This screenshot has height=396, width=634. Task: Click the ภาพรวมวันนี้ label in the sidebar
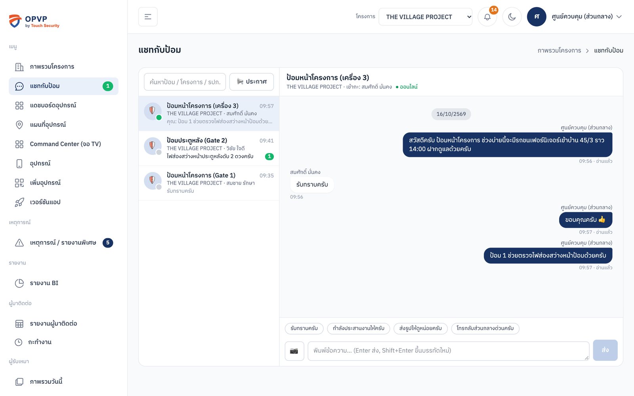46,381
